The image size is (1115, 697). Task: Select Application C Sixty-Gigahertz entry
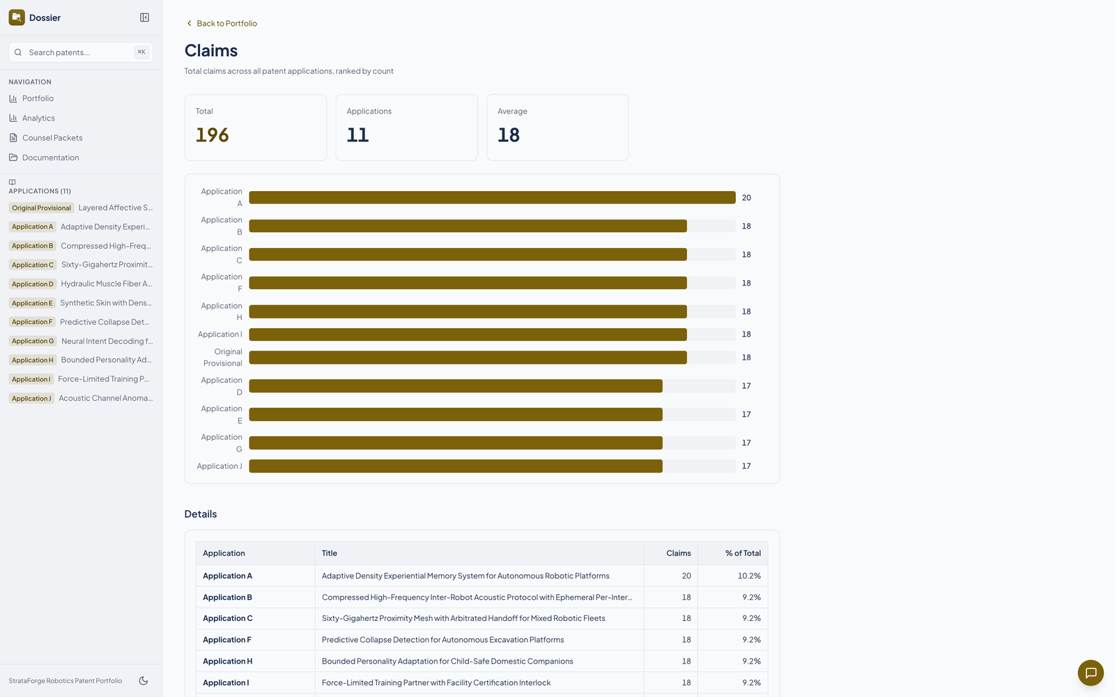tap(81, 265)
